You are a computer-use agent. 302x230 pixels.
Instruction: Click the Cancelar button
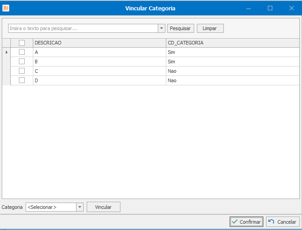[283, 222]
